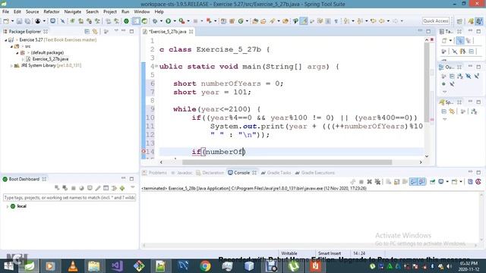Toggle Mark Occurrences highlighted toolbar icon
Screen dimensions: 486x273
304,21
